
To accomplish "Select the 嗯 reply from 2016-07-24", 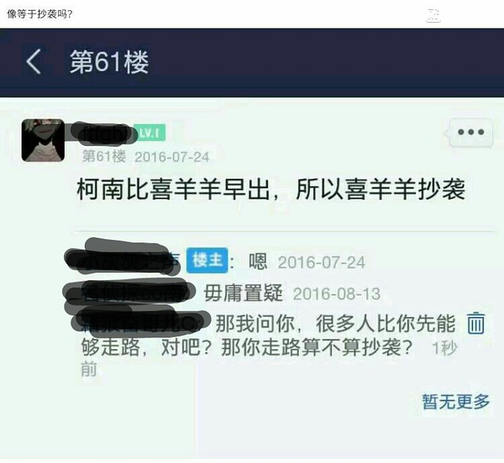I will coord(258,261).
